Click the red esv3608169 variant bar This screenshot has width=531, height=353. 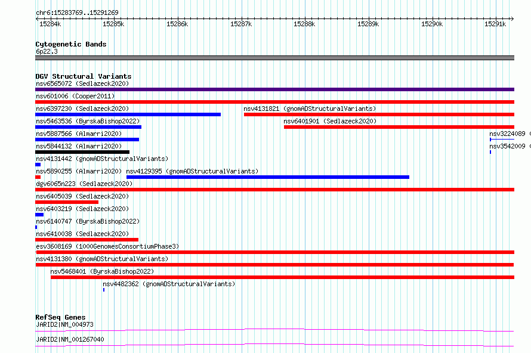pos(274,252)
